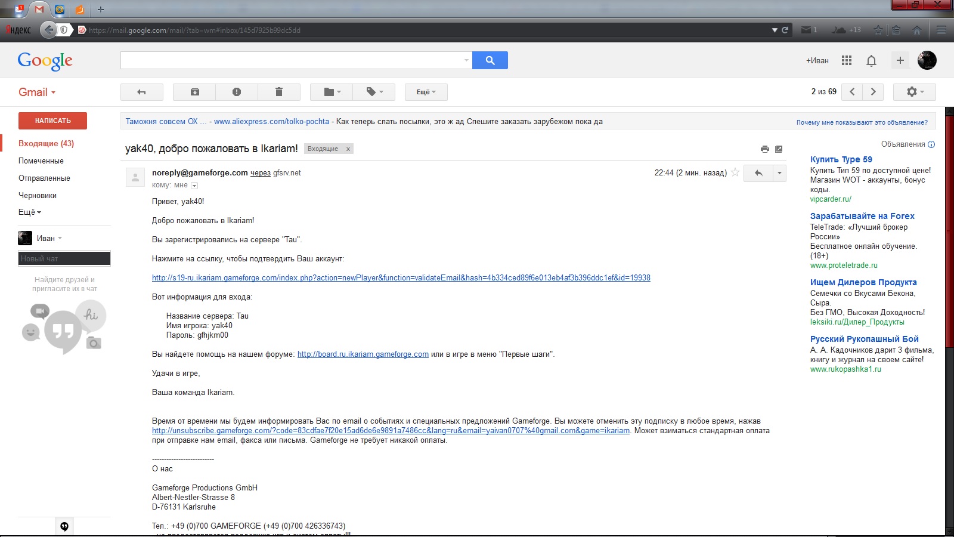954x537 pixels.
Task: Click the shield site identity icon
Action: [64, 30]
